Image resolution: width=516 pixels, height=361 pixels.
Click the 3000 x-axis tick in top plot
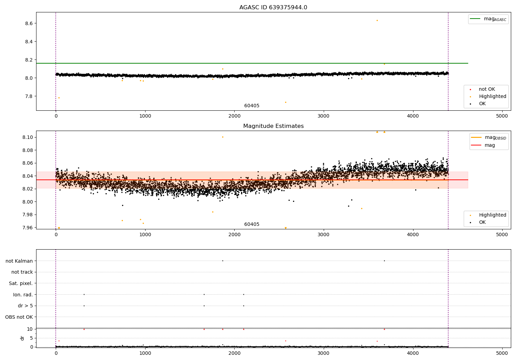coord(324,116)
